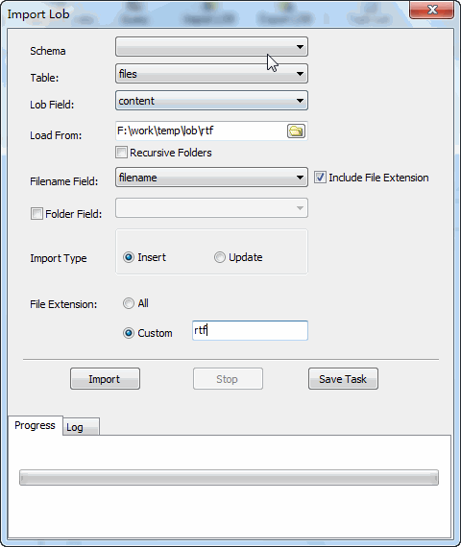The width and height of the screenshot is (461, 547).
Task: Switch to the Log tab
Action: click(x=81, y=427)
